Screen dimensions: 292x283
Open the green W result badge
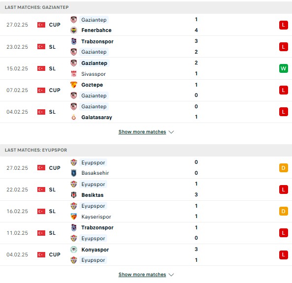click(284, 68)
